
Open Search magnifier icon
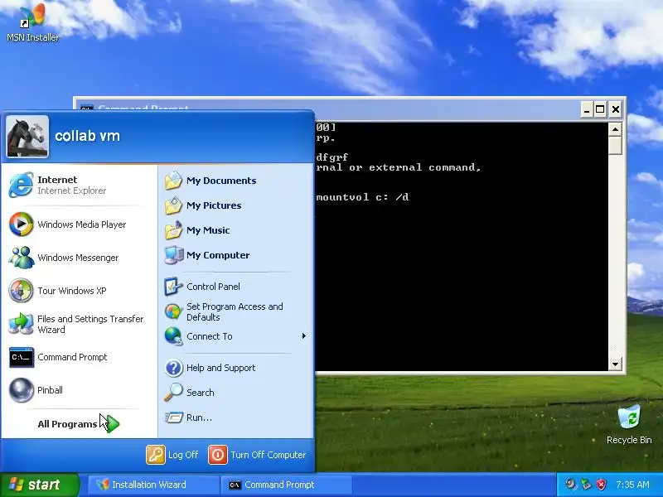click(173, 393)
